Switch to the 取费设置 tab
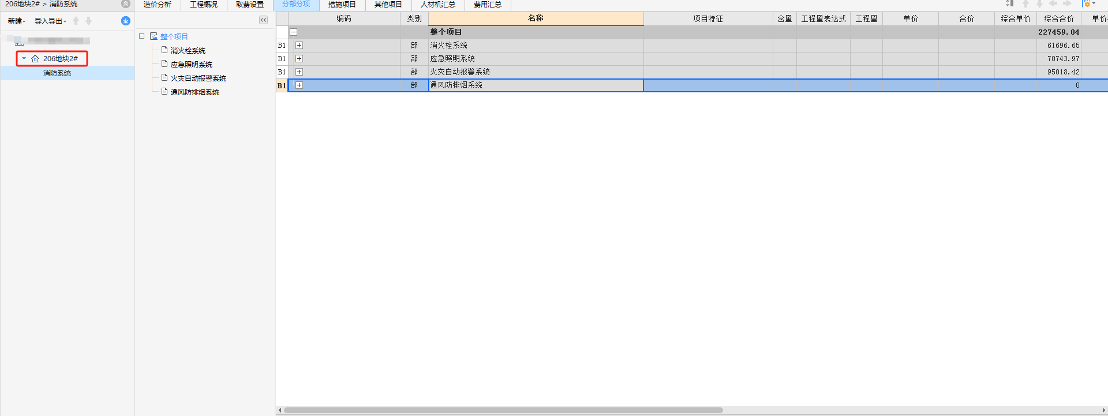This screenshot has width=1108, height=416. tap(250, 5)
